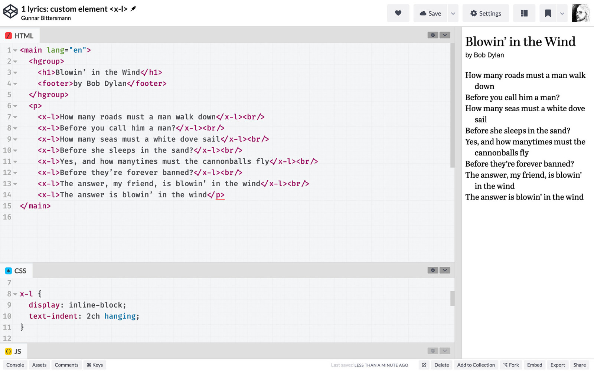The width and height of the screenshot is (594, 371).
Task: Edit pen title with pencil icon
Action: [x=134, y=9]
